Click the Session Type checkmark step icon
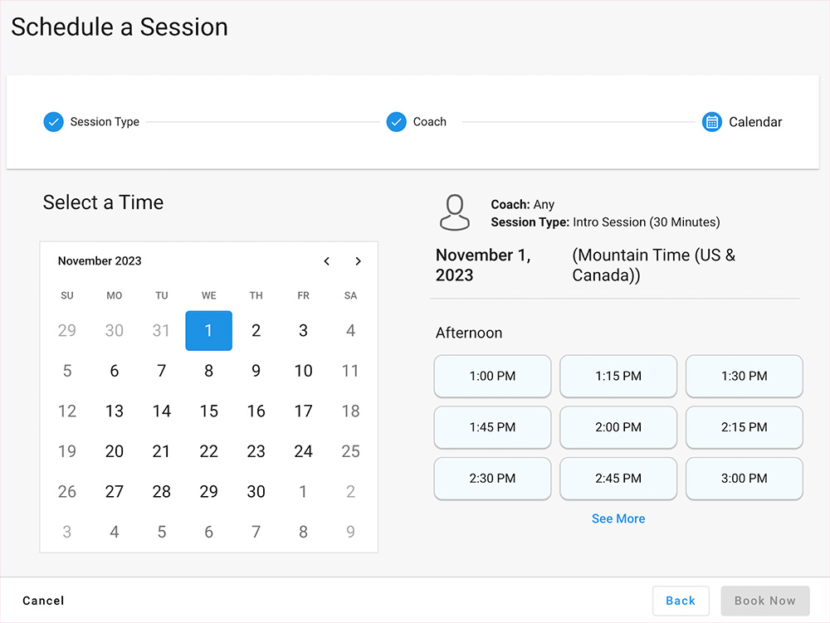The width and height of the screenshot is (830, 623). click(x=53, y=122)
